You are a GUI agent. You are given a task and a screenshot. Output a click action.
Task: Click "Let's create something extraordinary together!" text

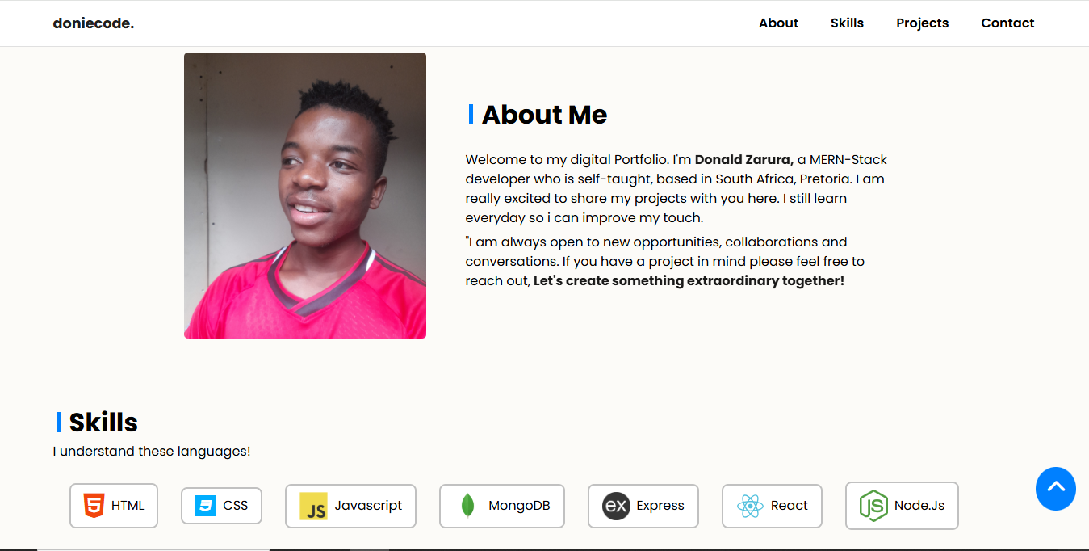(x=689, y=281)
